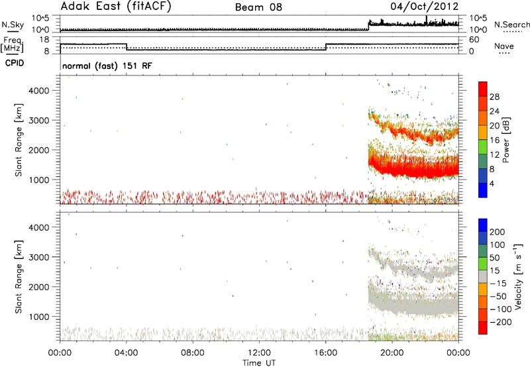Click the Slant Range axis title of the velocity panel
The image size is (530, 367).
19,277
